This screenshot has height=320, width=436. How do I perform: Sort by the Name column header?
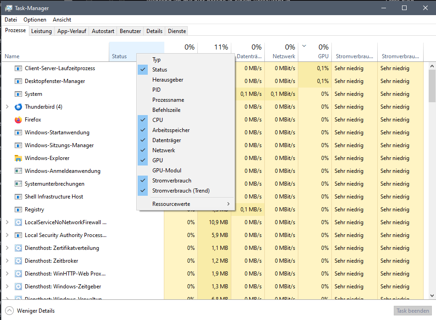click(55, 52)
